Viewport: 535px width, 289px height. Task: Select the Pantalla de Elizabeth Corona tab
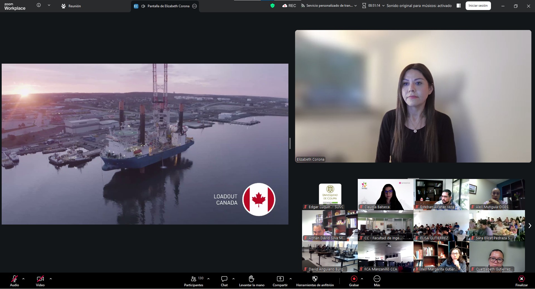click(165, 6)
